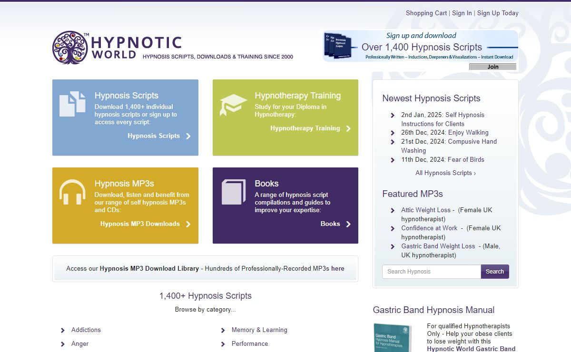Click the arrow beside the Books tile link
Image resolution: width=571 pixels, height=352 pixels.
(348, 224)
